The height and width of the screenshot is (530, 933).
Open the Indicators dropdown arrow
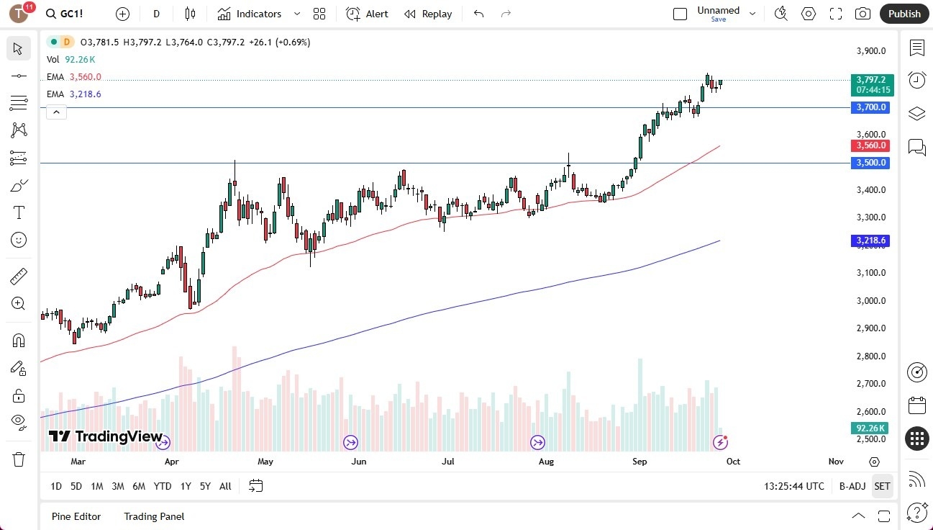(x=296, y=14)
